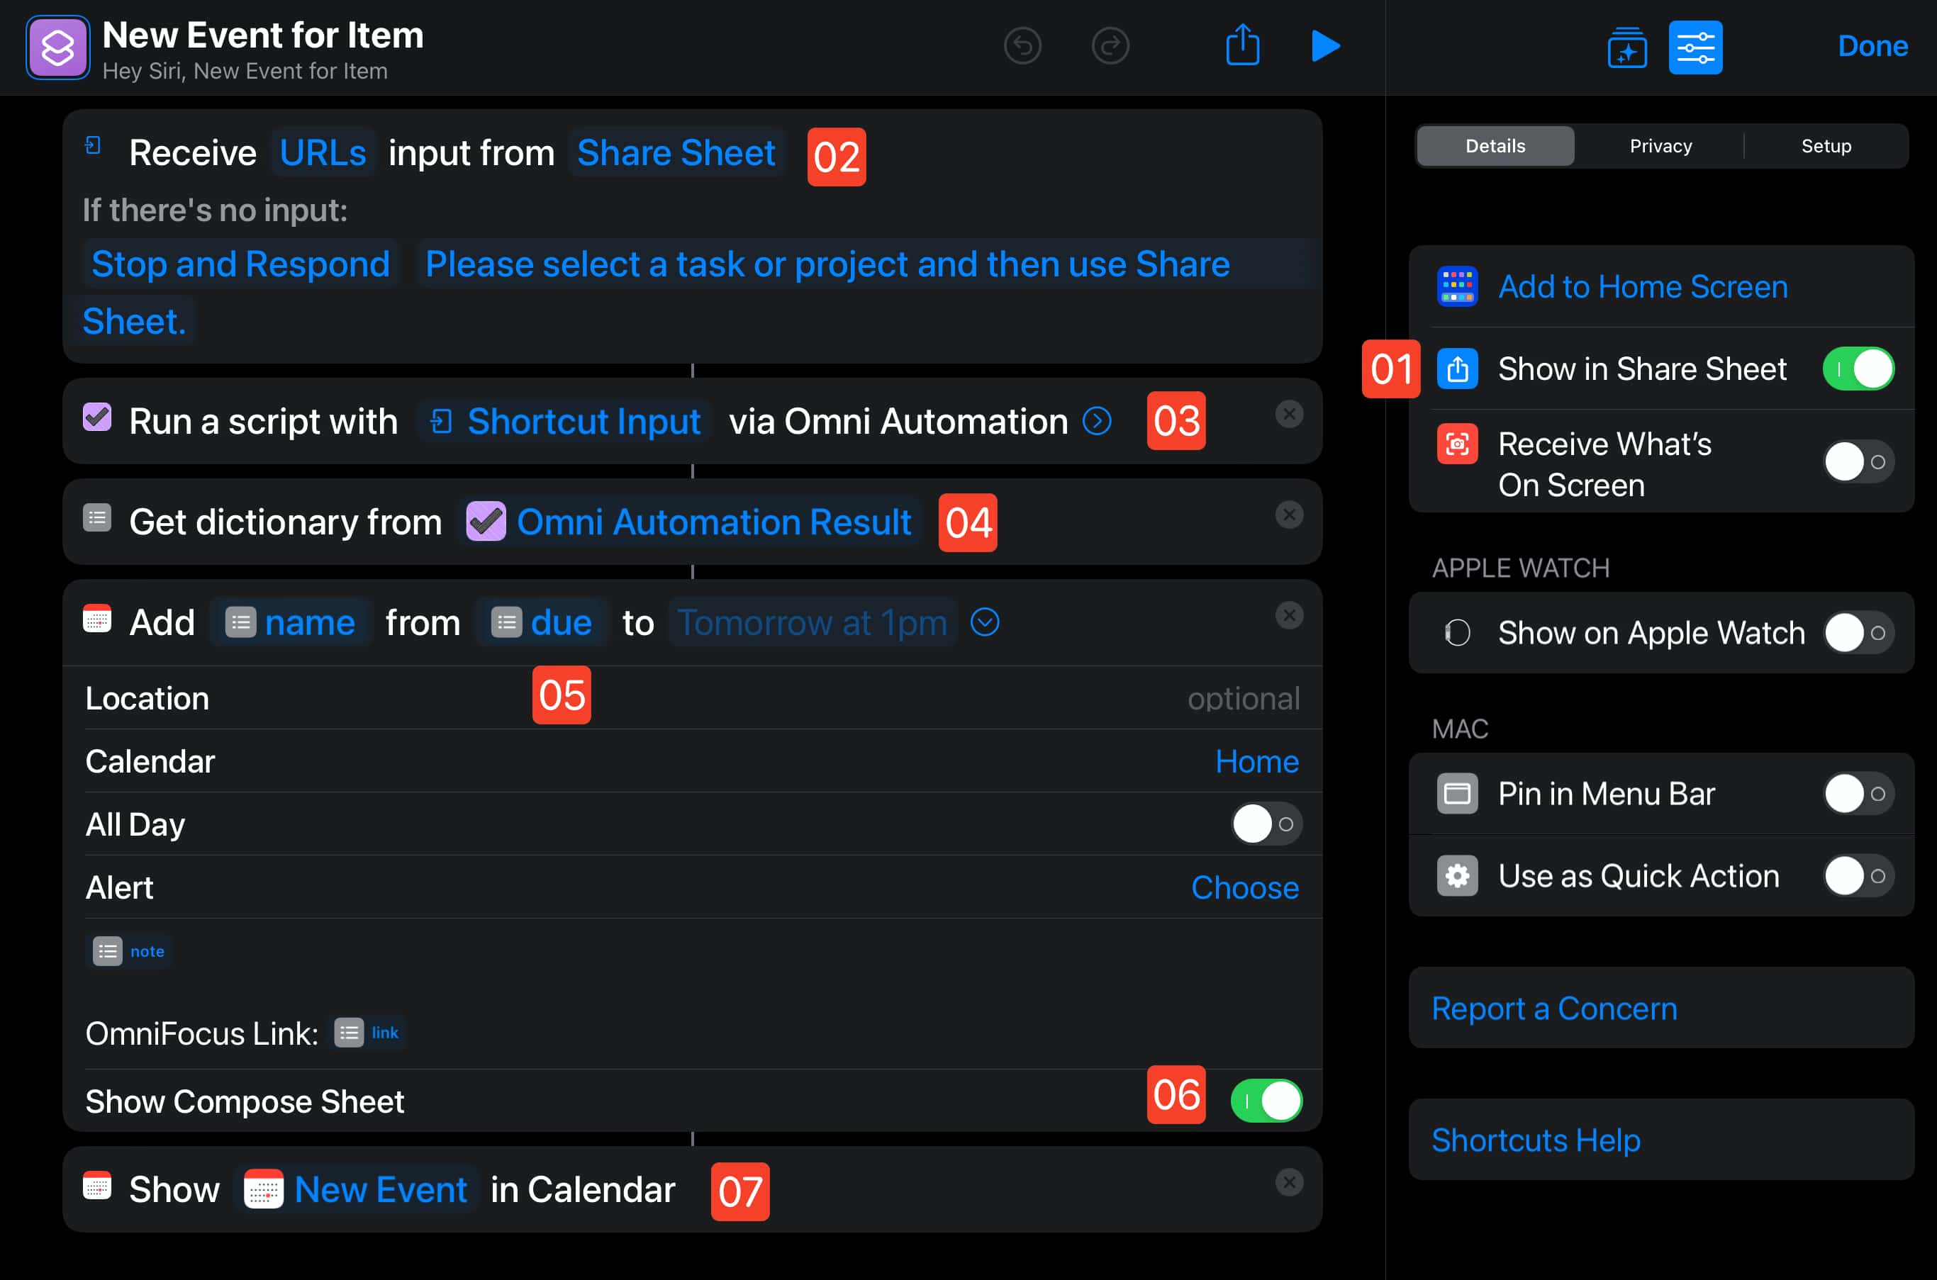Tap the Share Sheet row icon
Viewport: 1937px width, 1280px height.
click(x=1457, y=369)
